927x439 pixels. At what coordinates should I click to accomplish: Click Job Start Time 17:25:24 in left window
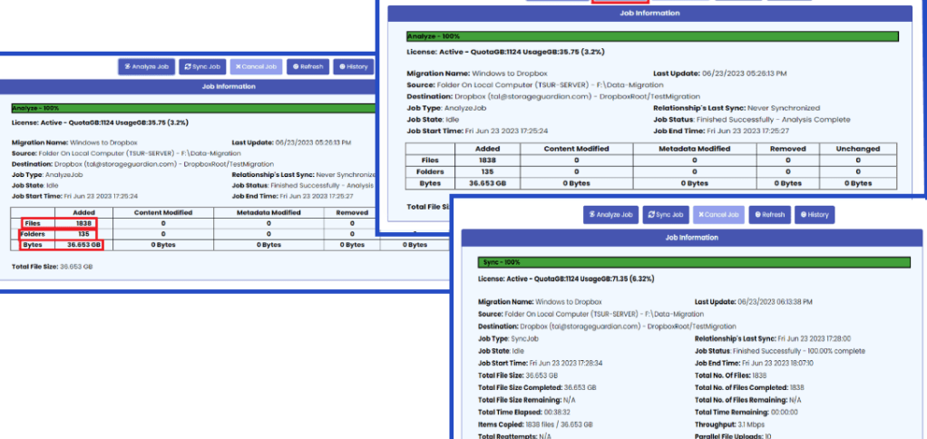coord(74,196)
